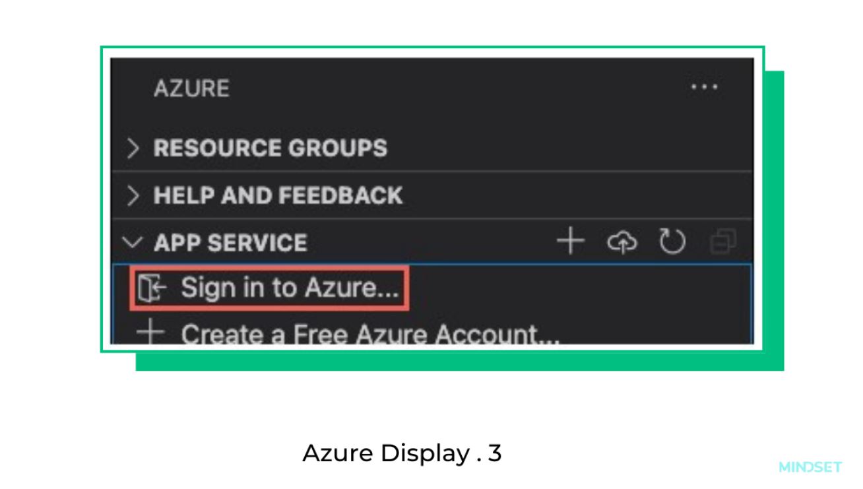This screenshot has width=863, height=489.
Task: Click empty header space right of AZURE title
Action: (x=455, y=88)
